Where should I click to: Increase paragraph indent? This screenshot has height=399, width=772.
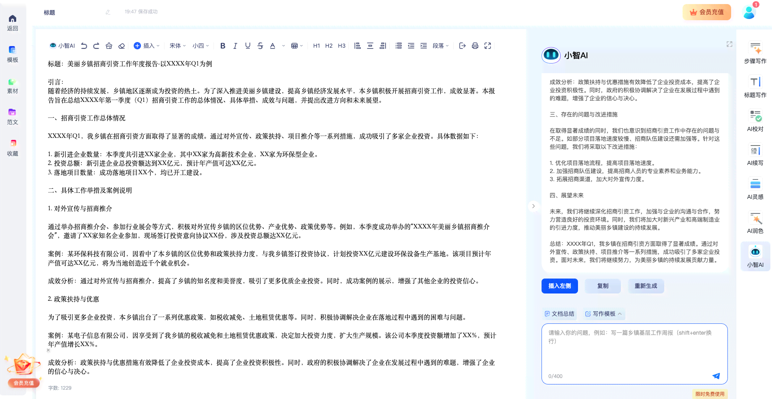coord(424,46)
